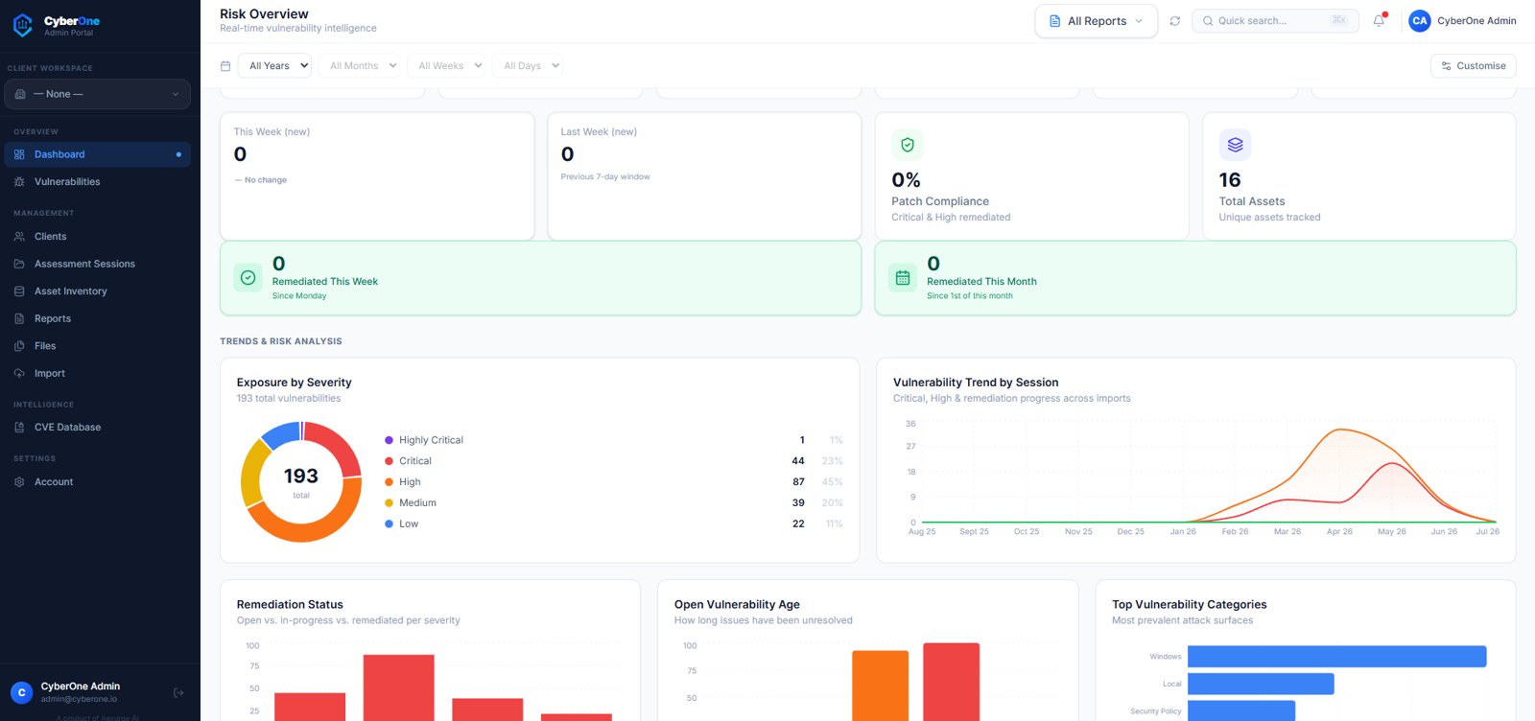Click the Files copy icon

(19, 345)
